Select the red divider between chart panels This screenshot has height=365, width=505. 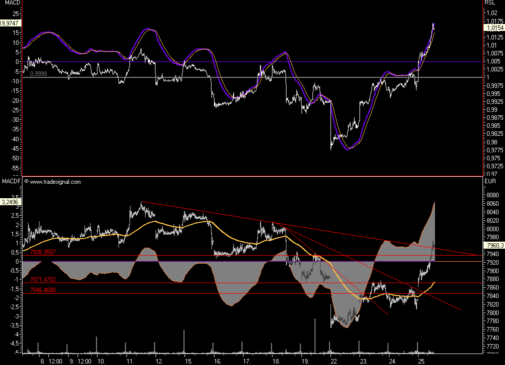(250, 176)
